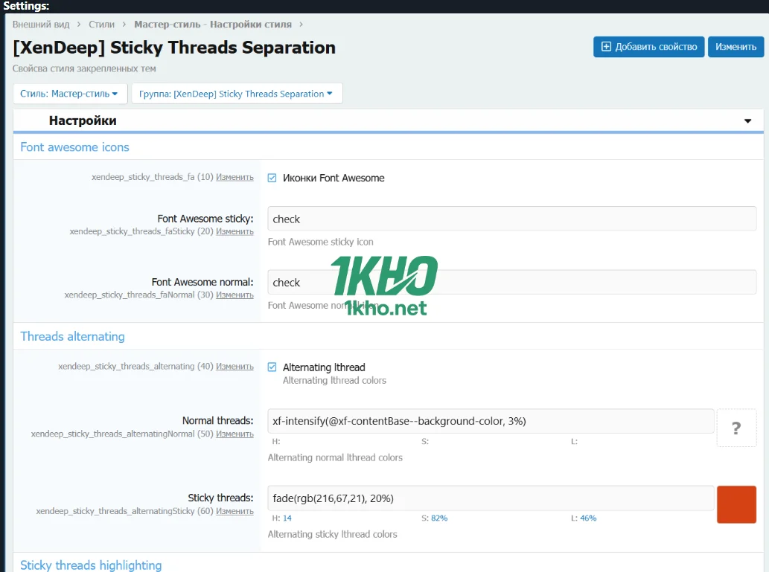Screen dimensions: 769x572
Task: Focus the Normal threads color input field
Action: point(491,421)
